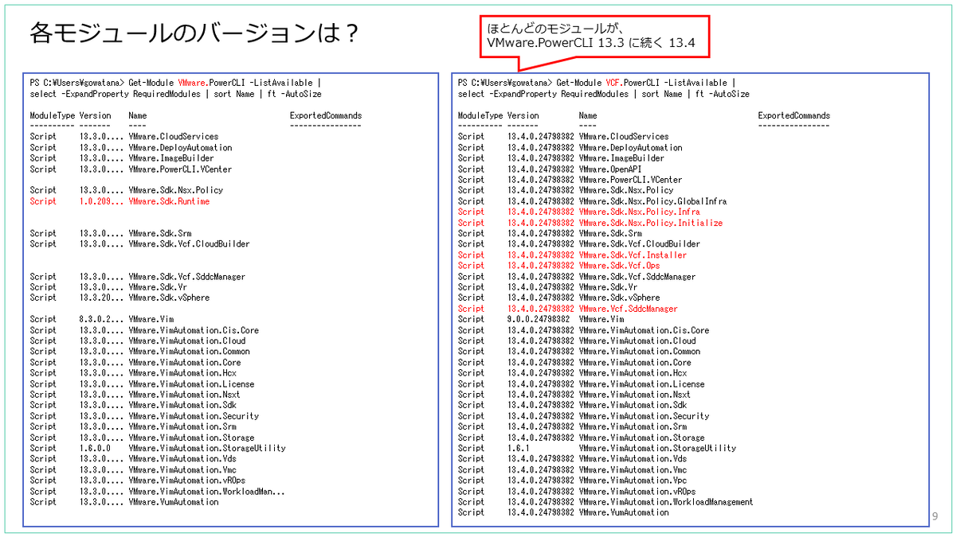The height and width of the screenshot is (537, 956).
Task: Click 'VMware.VimAutomation.StorageUtility' beside version 1.6.0.0
Action: pos(206,448)
